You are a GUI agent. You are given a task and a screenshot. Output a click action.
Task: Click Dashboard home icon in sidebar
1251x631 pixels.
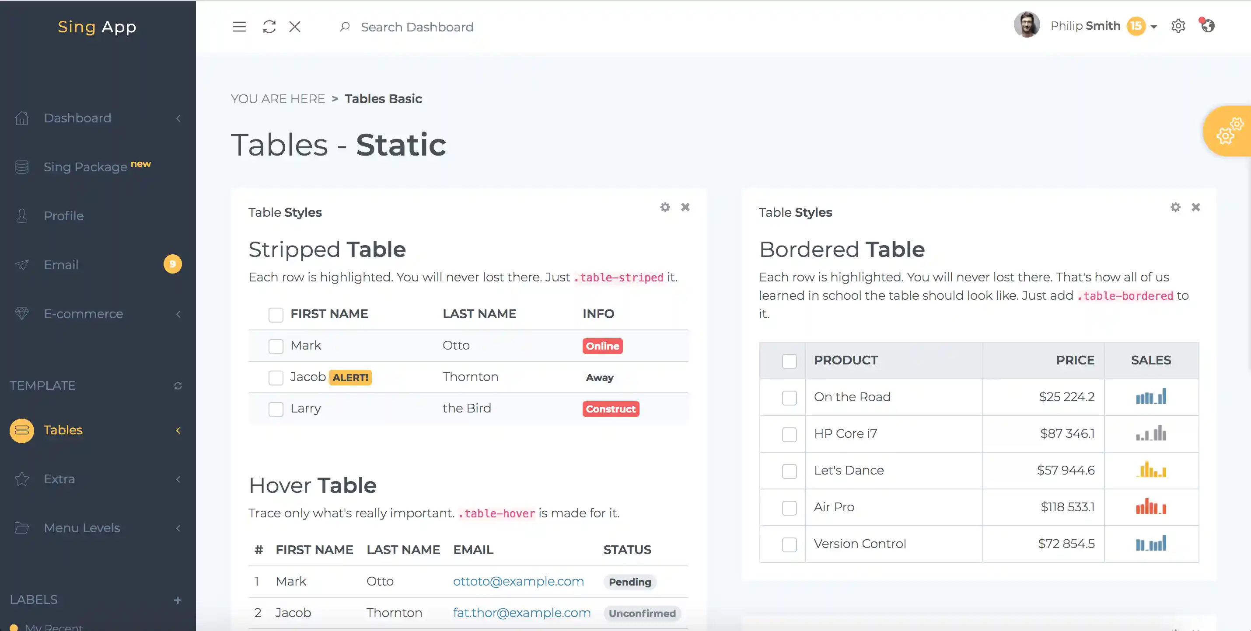pos(22,118)
